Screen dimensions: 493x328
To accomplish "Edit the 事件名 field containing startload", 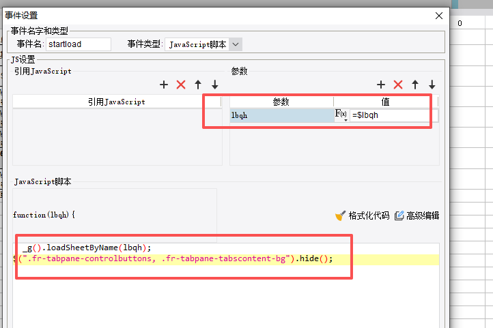I will 79,44.
